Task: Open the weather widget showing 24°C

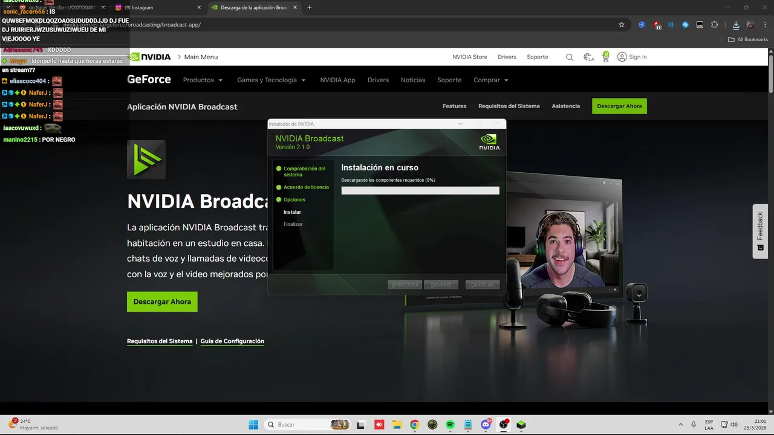Action: pyautogui.click(x=33, y=424)
